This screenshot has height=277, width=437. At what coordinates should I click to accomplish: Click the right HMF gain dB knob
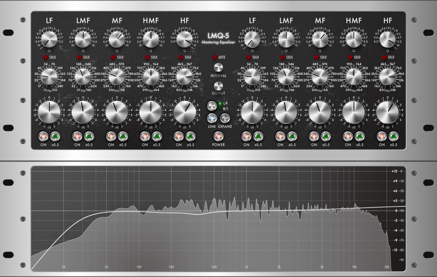[x=354, y=112]
